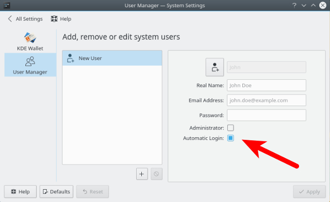This screenshot has width=330, height=202.
Task: Click into the Real Name field
Action: click(x=266, y=85)
